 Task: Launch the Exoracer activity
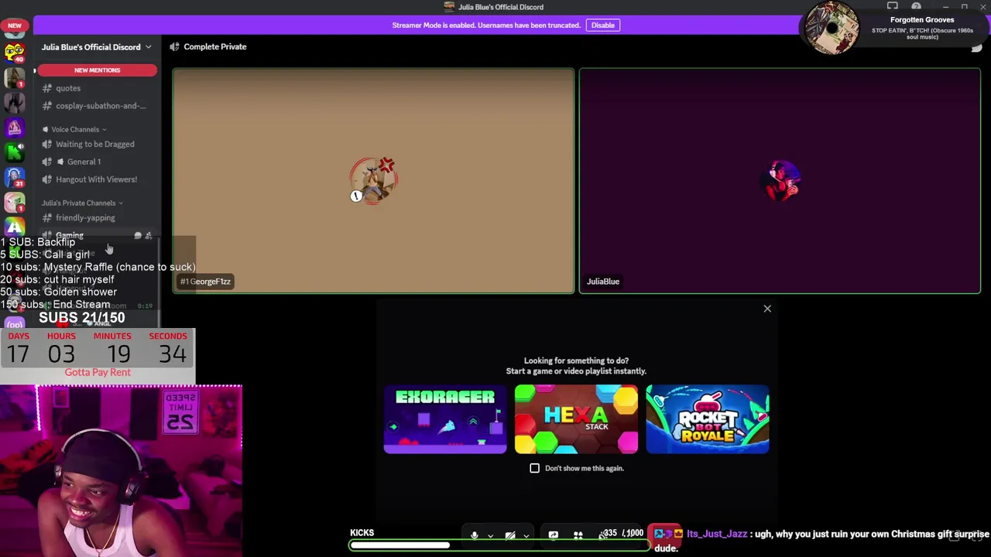[445, 419]
